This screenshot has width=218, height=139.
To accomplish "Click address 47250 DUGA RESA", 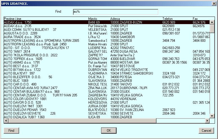I will (x=124, y=52).
